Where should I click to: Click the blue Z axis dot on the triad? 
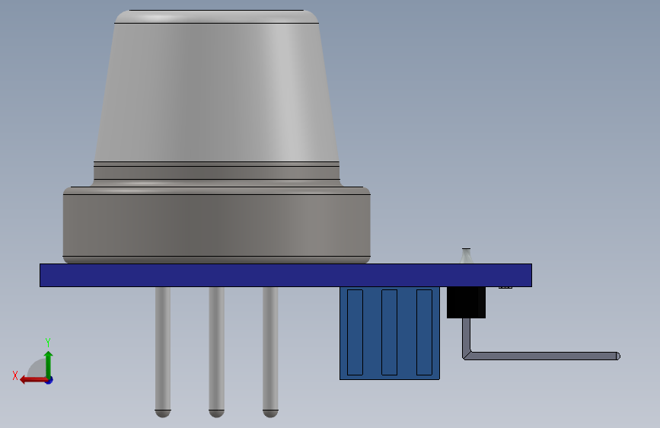[49, 381]
